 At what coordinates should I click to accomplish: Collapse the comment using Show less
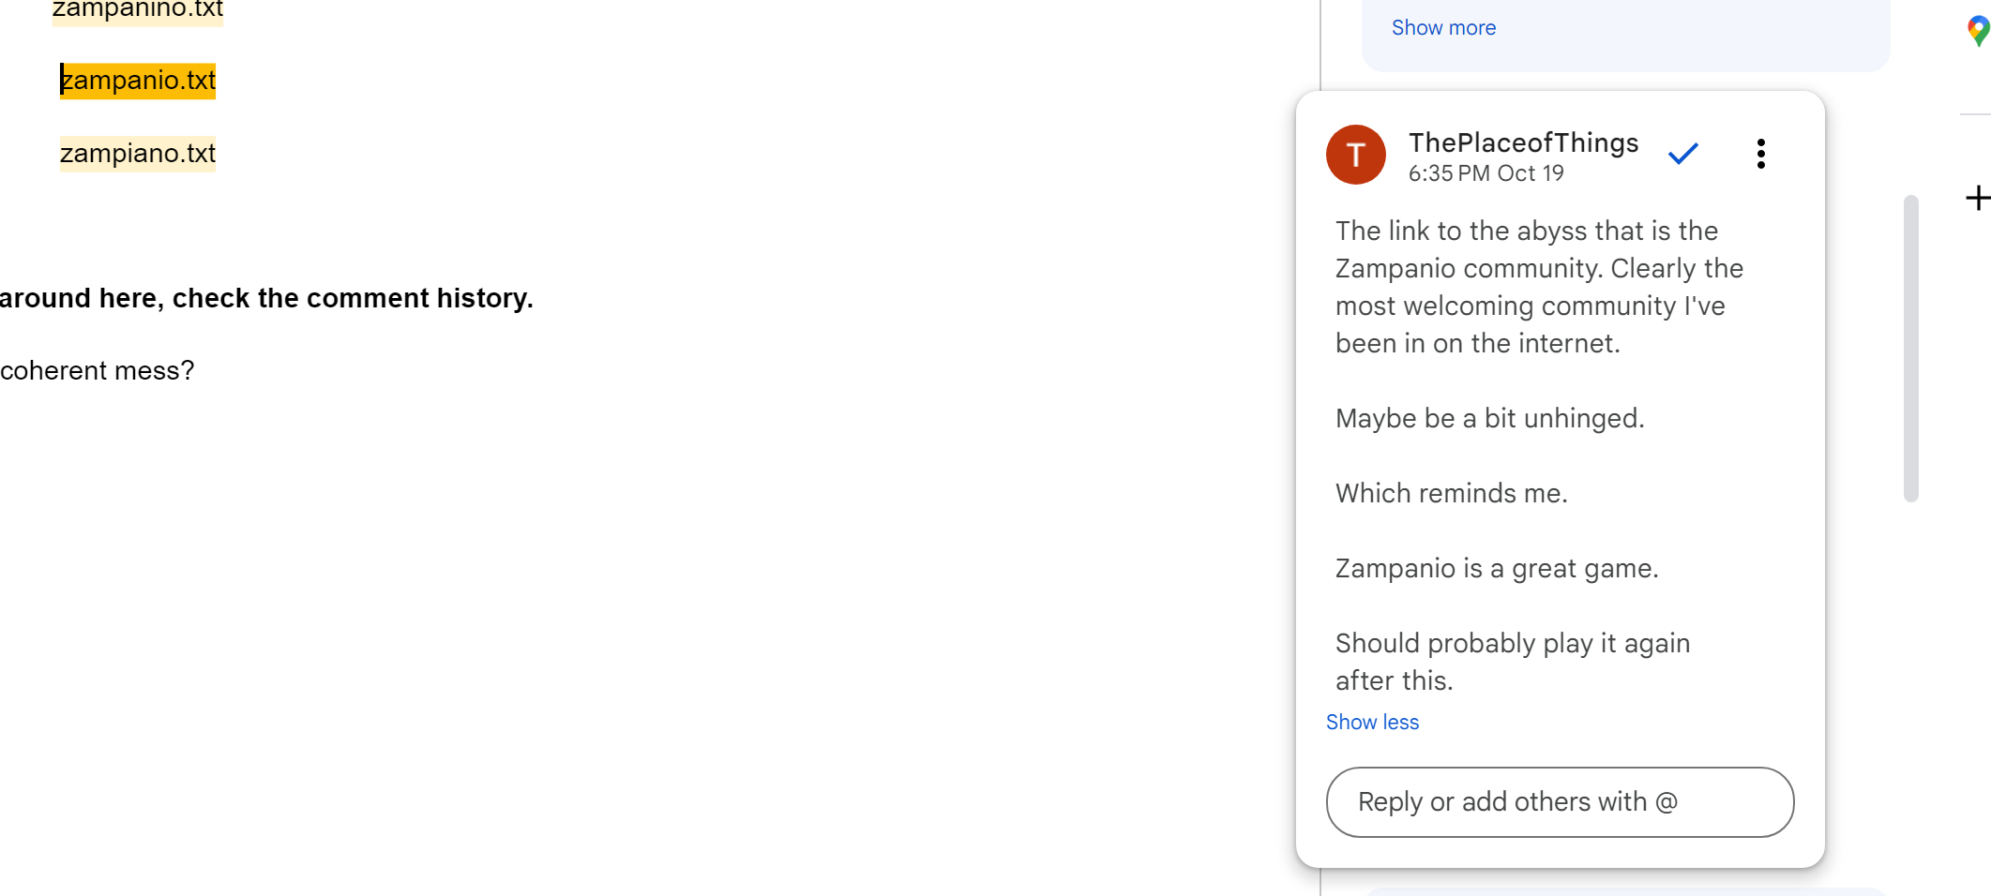(1372, 723)
